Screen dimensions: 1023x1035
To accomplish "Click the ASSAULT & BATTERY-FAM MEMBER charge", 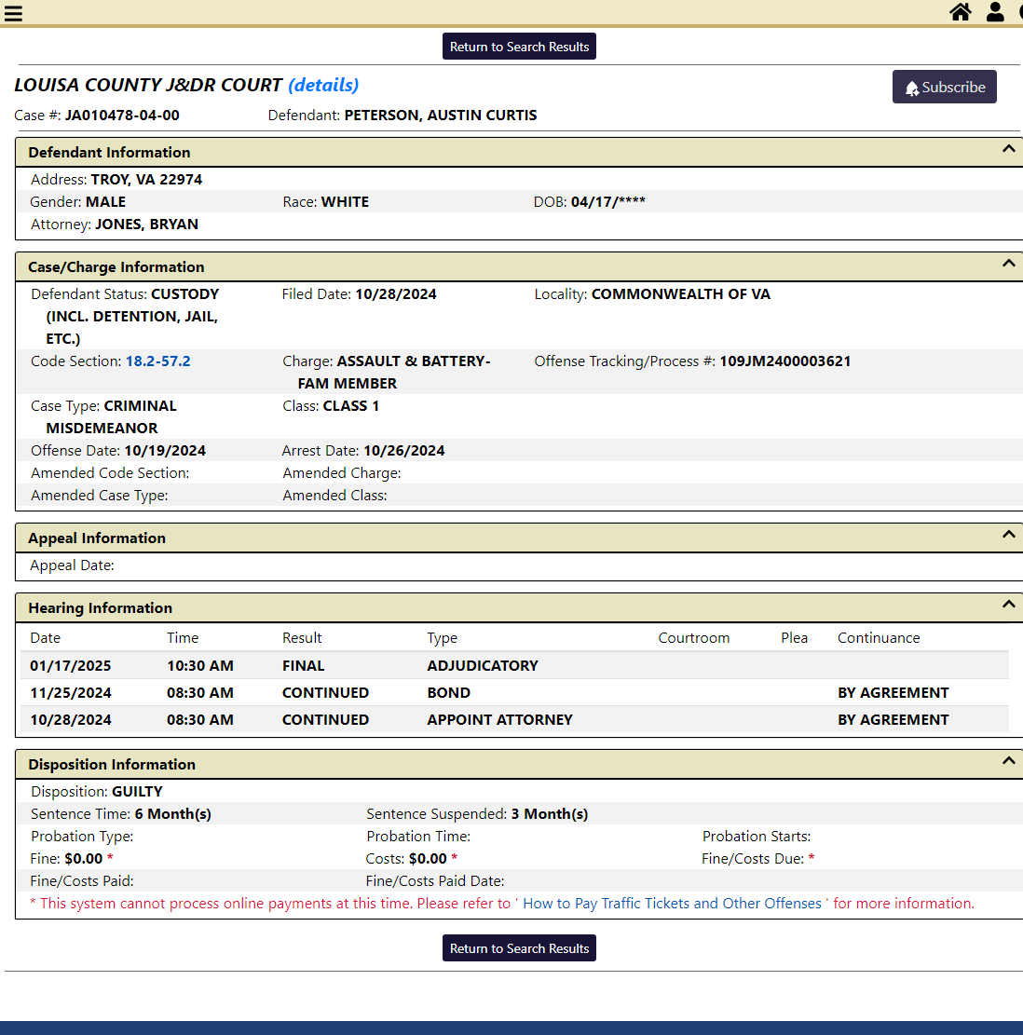I will (394, 373).
